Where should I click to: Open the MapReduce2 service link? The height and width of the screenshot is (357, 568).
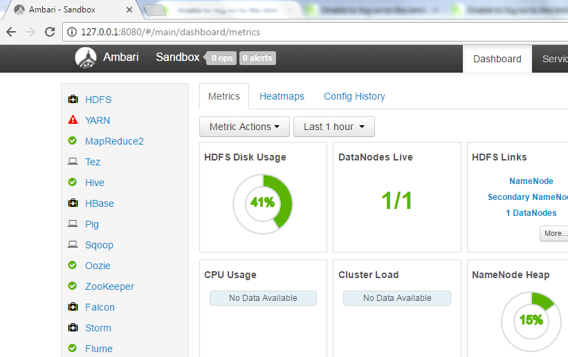tap(114, 141)
